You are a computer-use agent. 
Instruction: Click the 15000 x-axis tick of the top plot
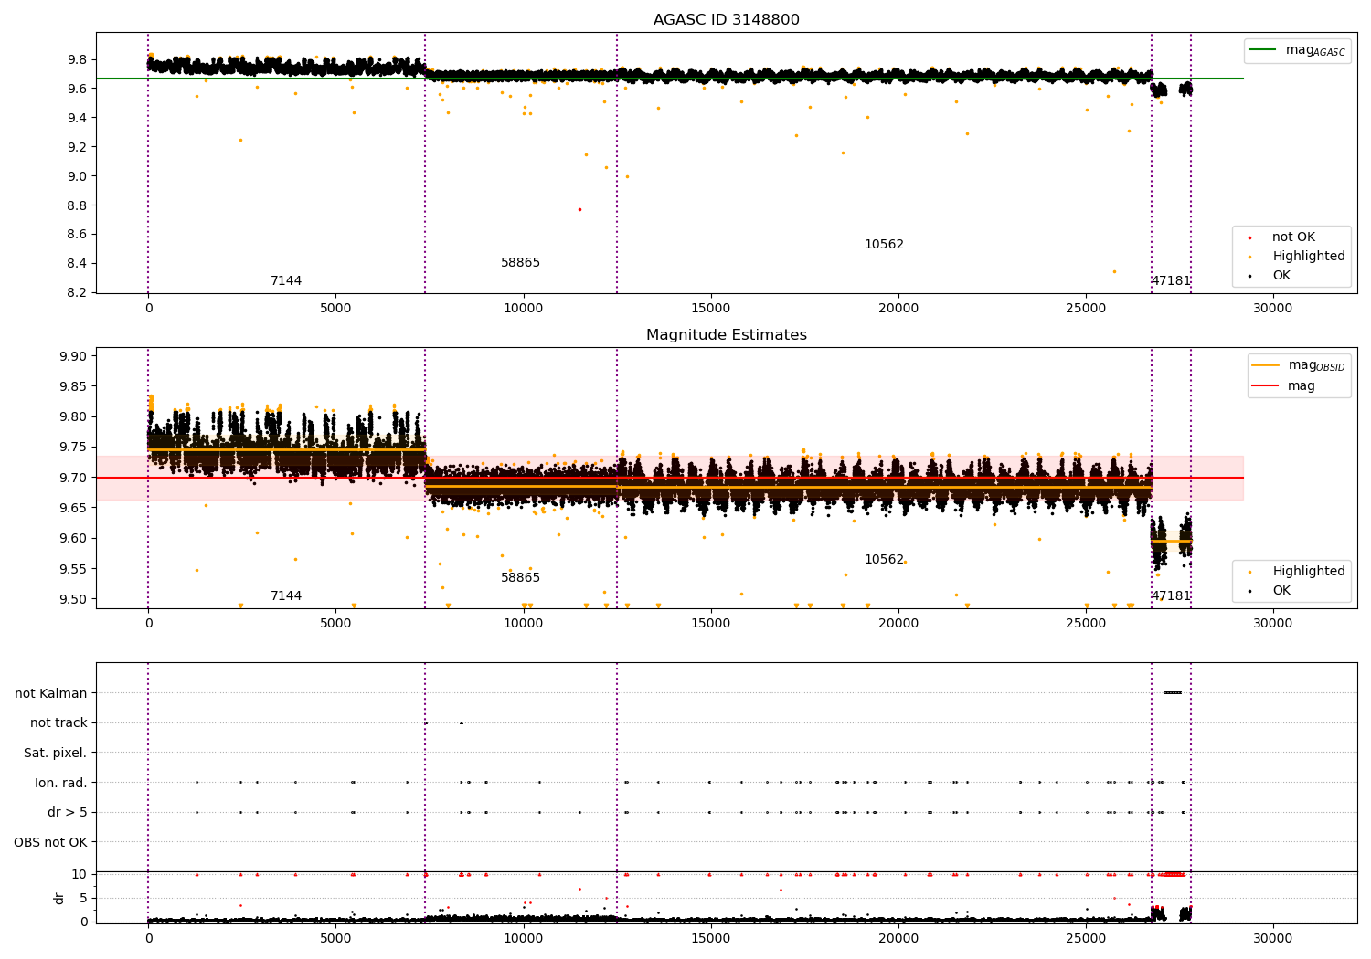710,309
